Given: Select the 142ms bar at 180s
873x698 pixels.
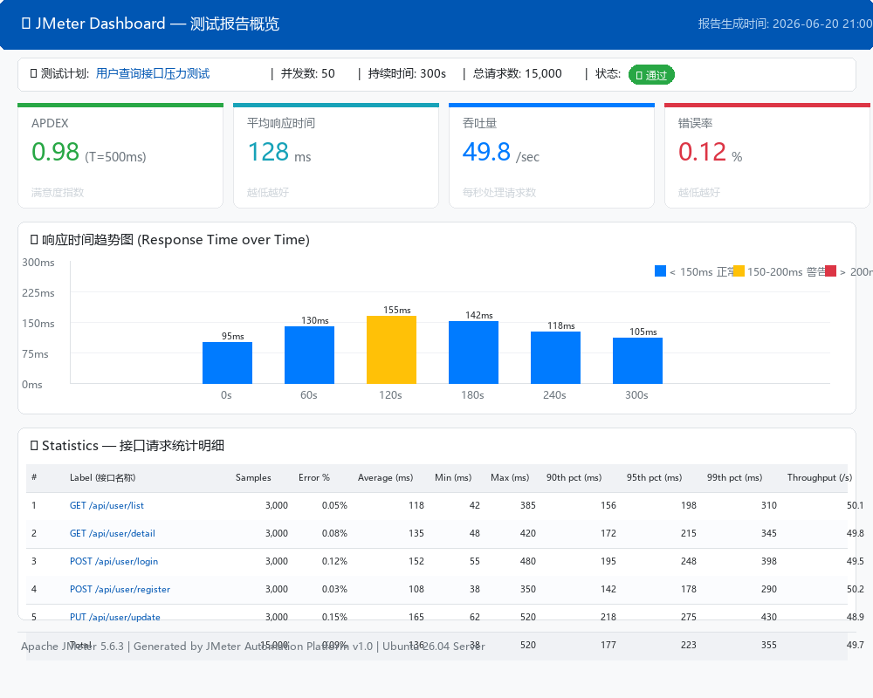Looking at the screenshot, I should tap(473, 352).
